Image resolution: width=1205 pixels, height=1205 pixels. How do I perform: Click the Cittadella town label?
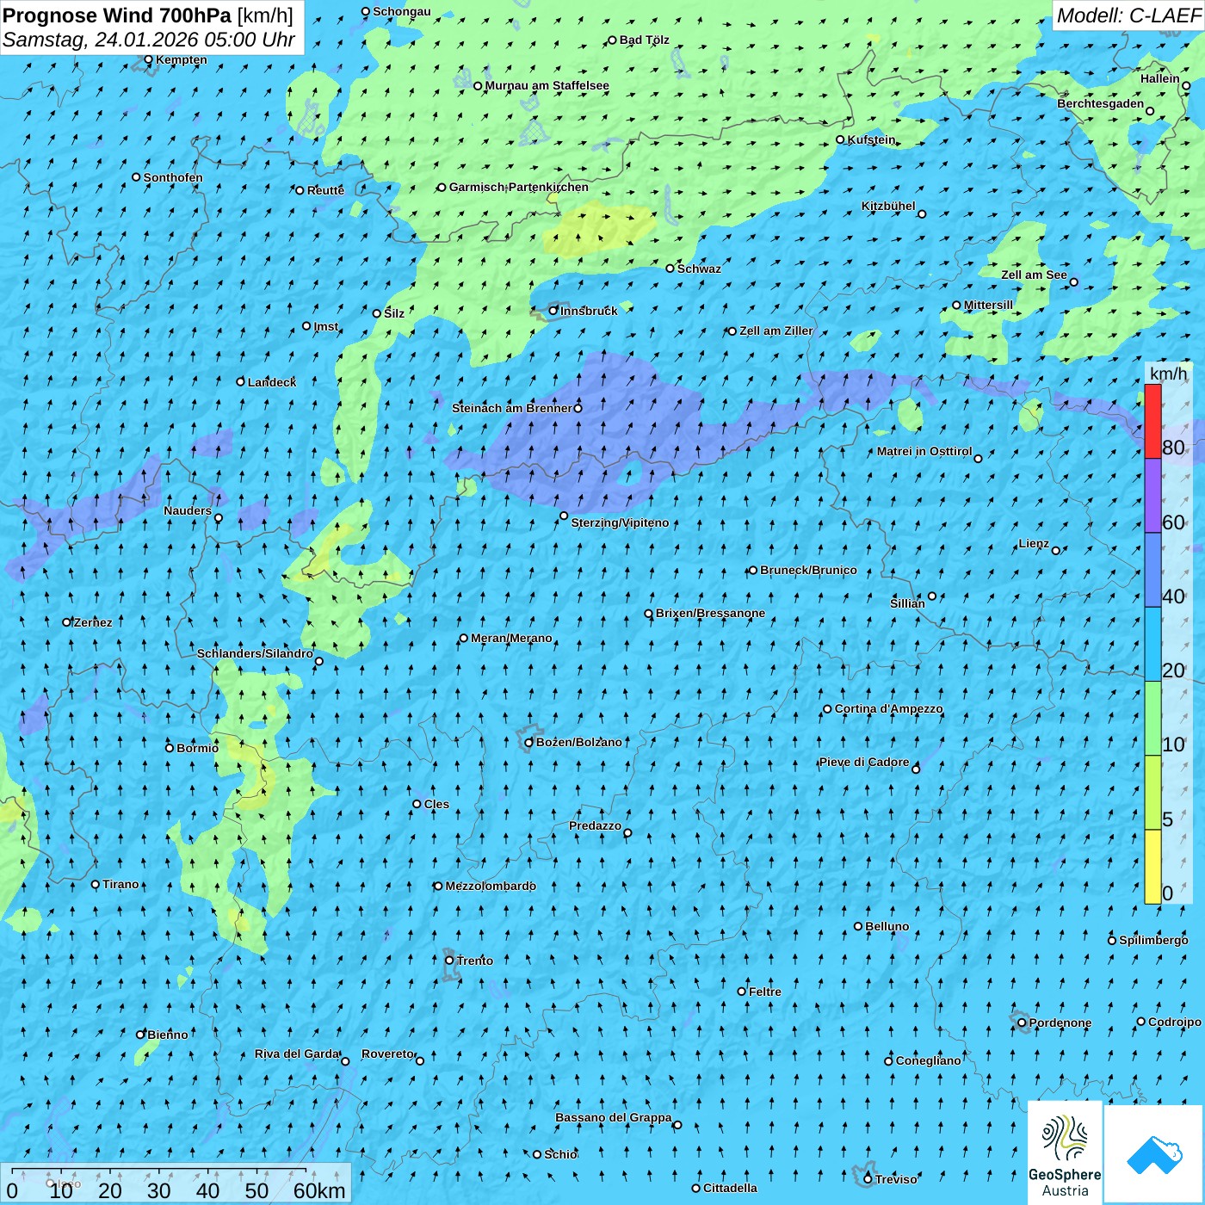tap(730, 1188)
